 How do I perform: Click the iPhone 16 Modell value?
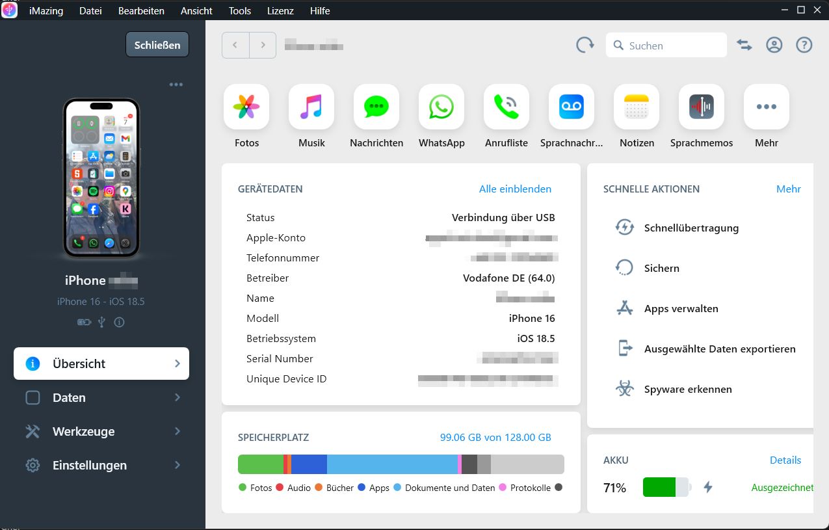pyautogui.click(x=532, y=318)
